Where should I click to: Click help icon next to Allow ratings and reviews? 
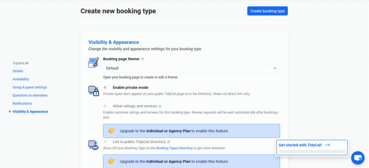tap(160, 106)
